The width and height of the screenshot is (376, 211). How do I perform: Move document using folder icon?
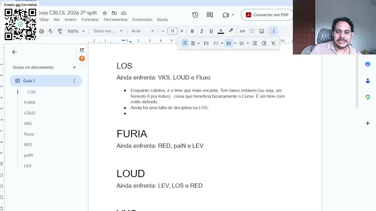114,13
